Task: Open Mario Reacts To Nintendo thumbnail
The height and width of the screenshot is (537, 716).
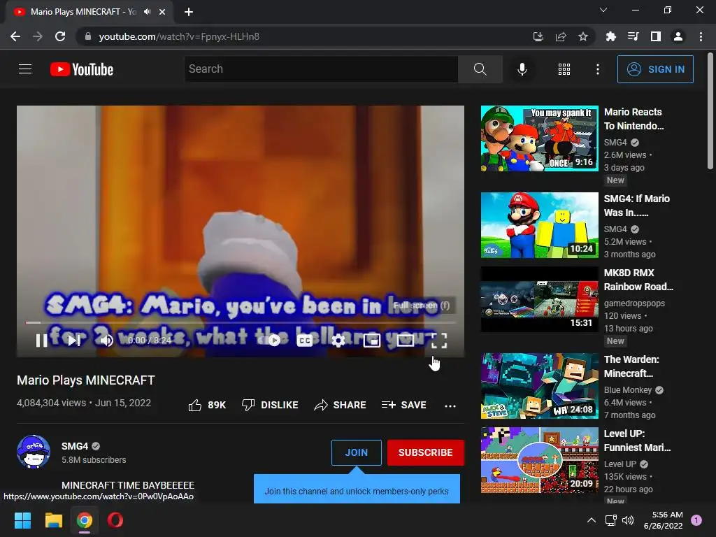Action: [x=539, y=138]
